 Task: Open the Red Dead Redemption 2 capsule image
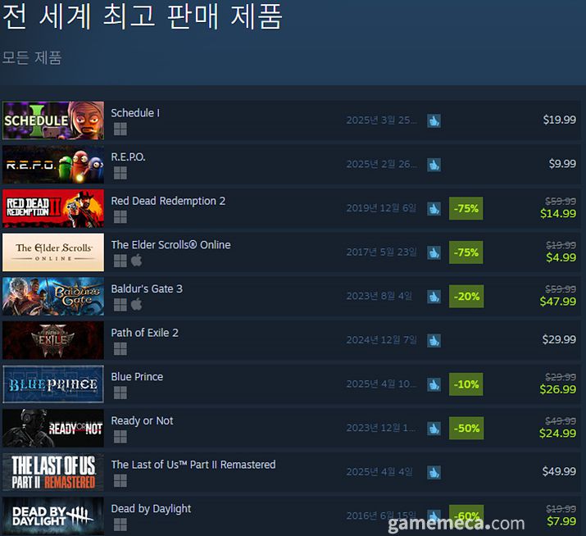[x=53, y=208]
